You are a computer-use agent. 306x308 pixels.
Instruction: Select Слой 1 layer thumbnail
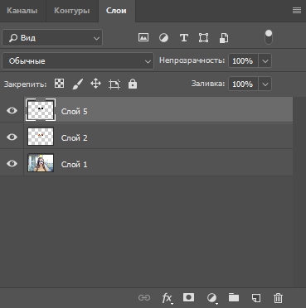[x=41, y=163]
